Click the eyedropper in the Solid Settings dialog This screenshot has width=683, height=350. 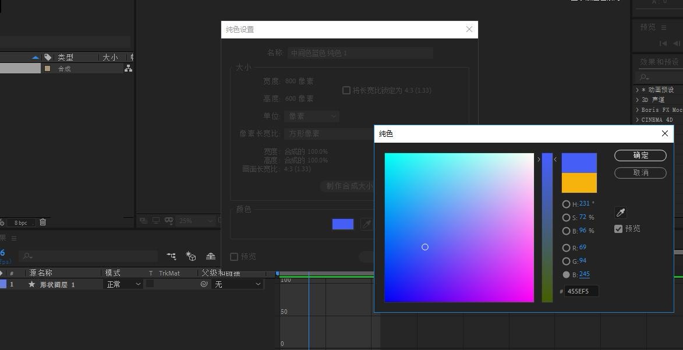pyautogui.click(x=367, y=224)
